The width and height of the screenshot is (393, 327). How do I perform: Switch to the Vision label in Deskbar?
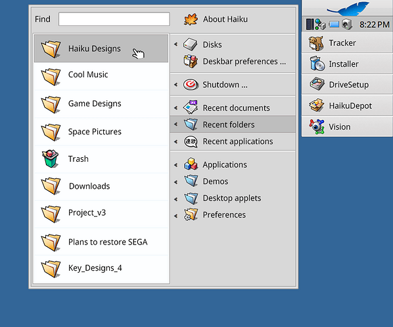click(340, 127)
